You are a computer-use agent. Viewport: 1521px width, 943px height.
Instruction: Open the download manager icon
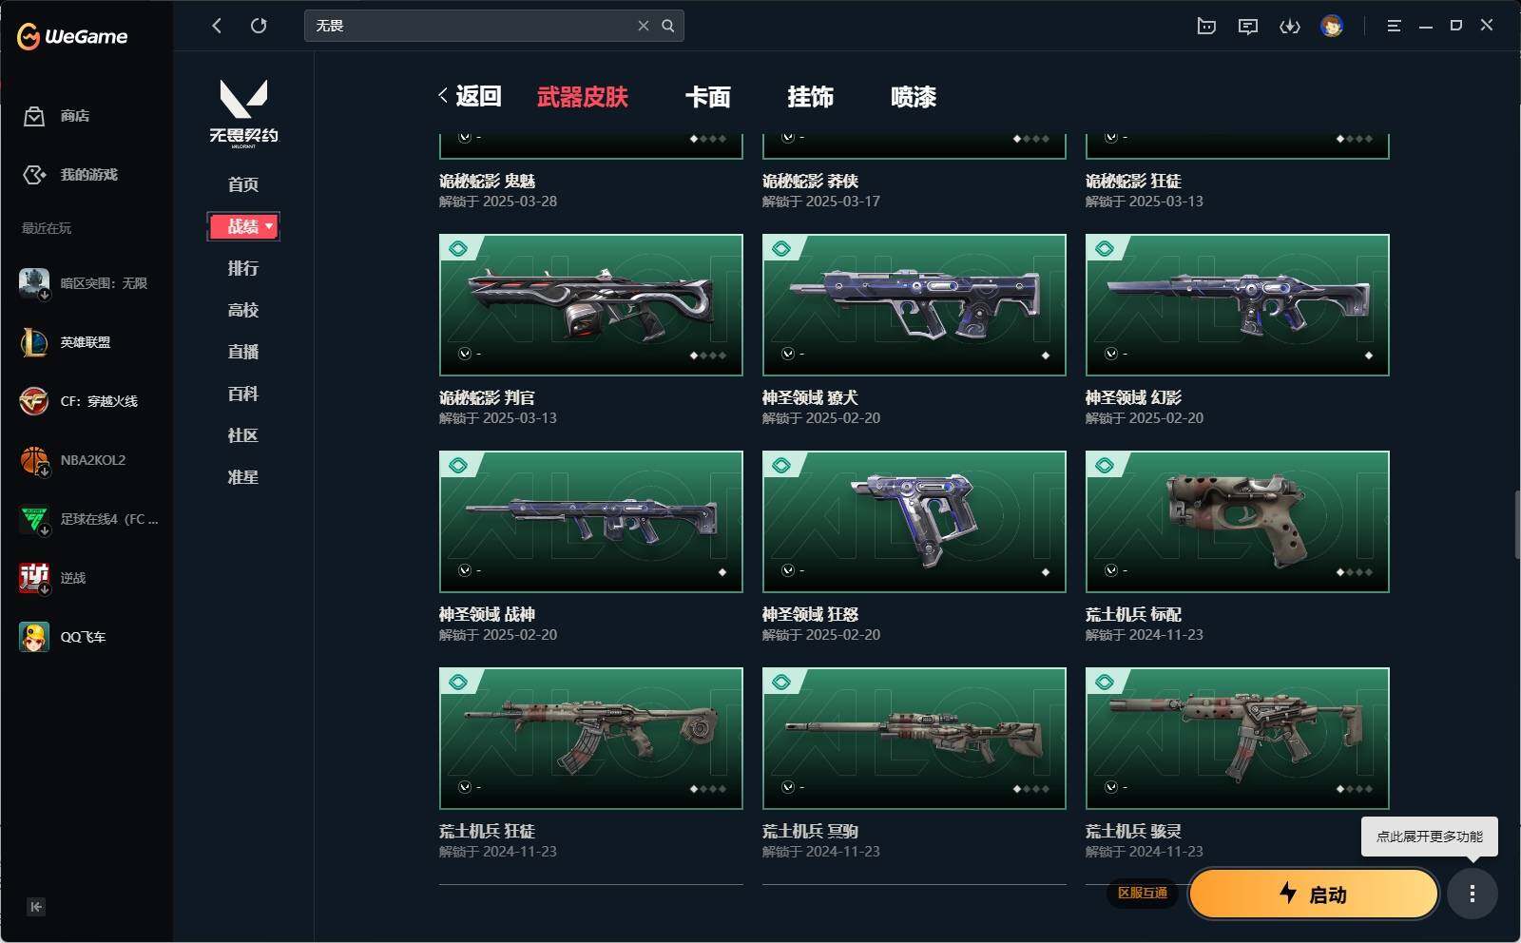click(x=1290, y=27)
